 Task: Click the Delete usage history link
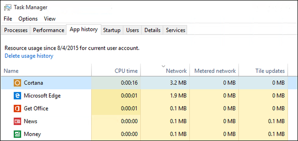coord(29,56)
